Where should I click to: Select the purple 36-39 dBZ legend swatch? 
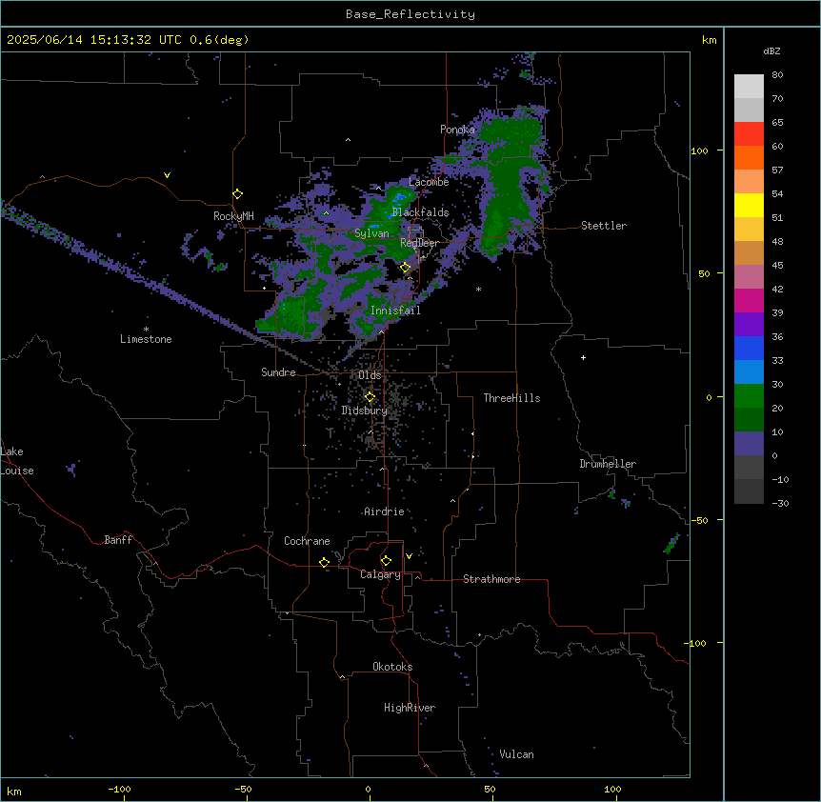[749, 325]
